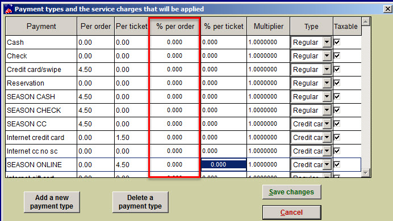
Task: Toggle Taxable checkbox for Check
Action: point(337,56)
